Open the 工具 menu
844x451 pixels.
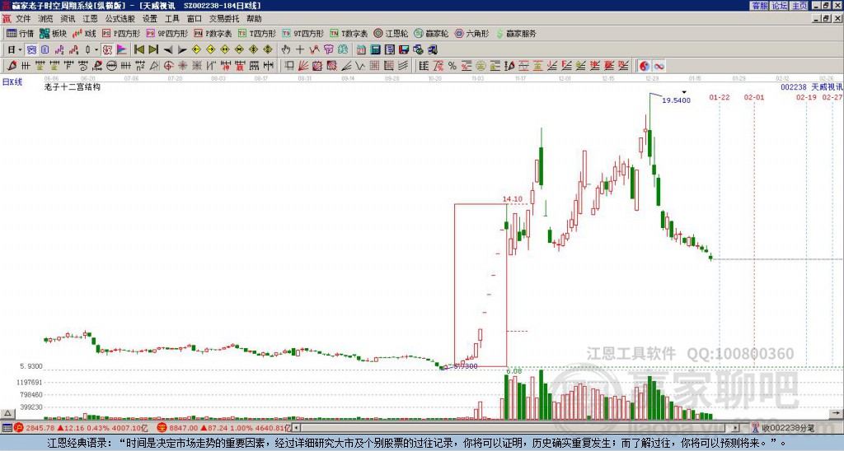click(171, 19)
